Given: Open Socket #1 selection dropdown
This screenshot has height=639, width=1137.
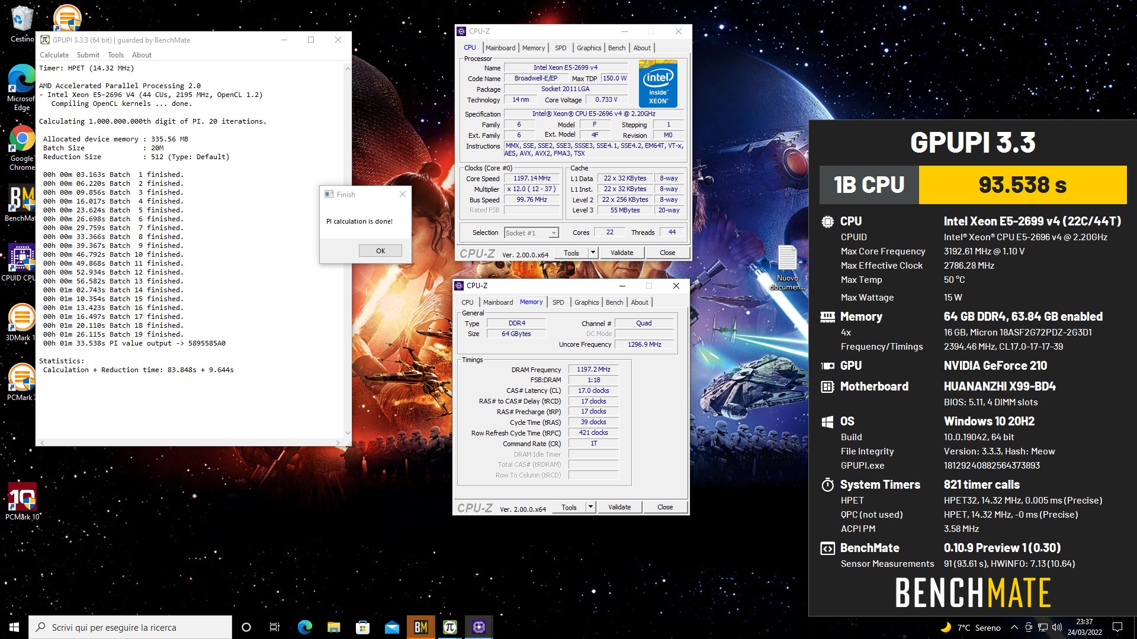Looking at the screenshot, I should (x=531, y=233).
